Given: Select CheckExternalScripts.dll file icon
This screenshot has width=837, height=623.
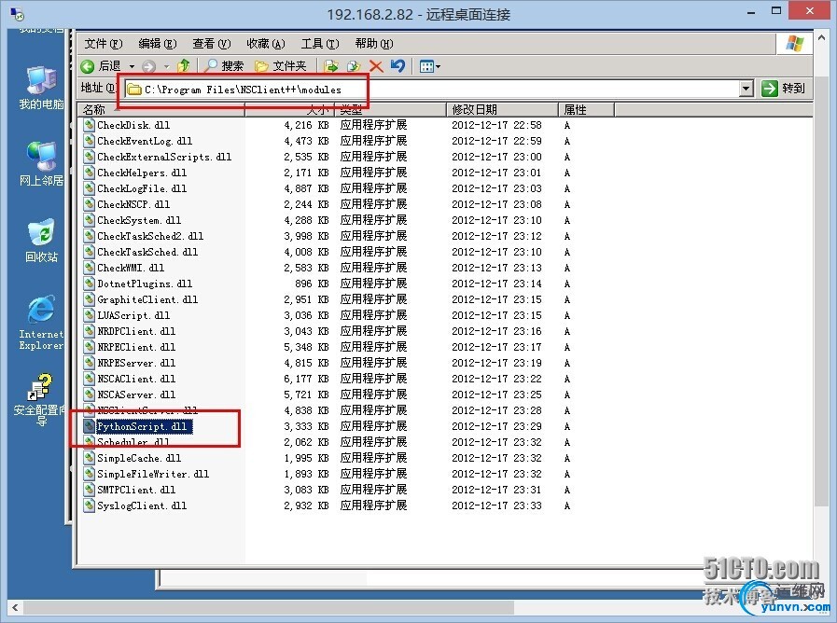Looking at the screenshot, I should [90, 157].
